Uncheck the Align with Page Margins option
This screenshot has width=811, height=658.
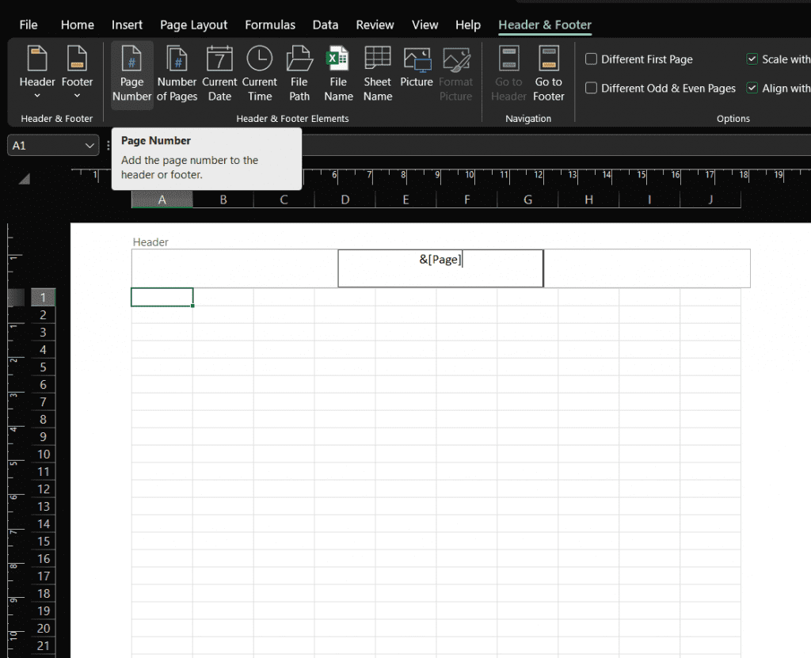(752, 88)
